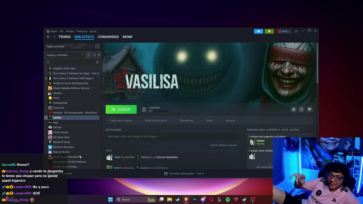Open Vector's friend avatar
Viewport: 363px width, 204px height.
pos(252,142)
